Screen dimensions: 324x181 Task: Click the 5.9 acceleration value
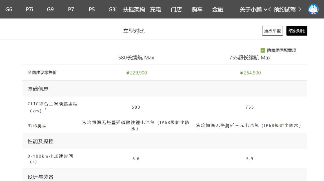click(x=250, y=159)
